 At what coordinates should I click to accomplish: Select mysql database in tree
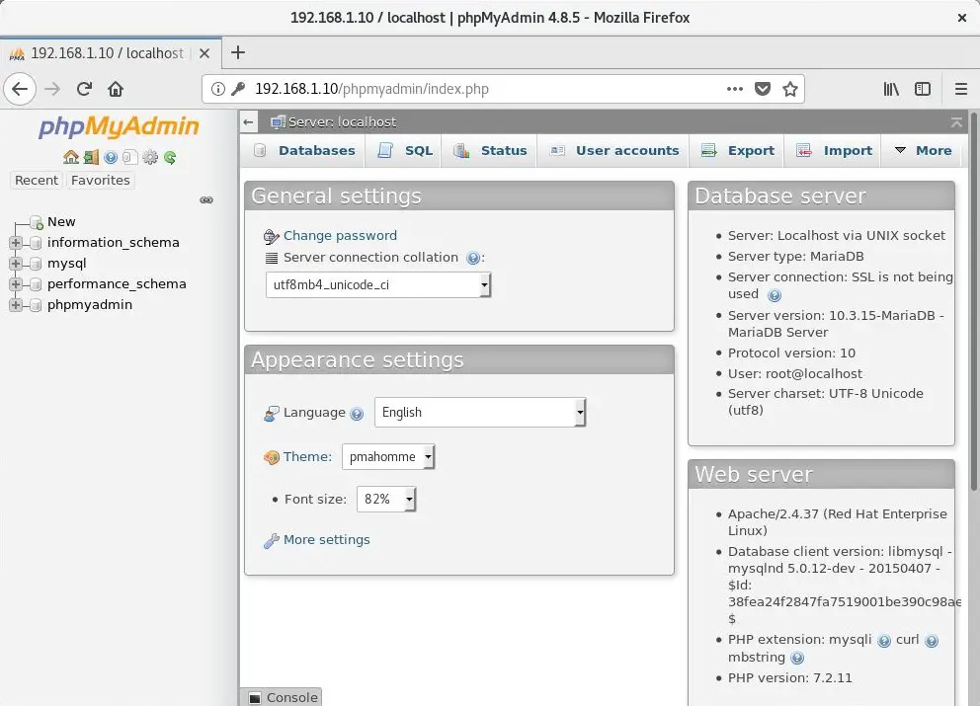pos(67,263)
